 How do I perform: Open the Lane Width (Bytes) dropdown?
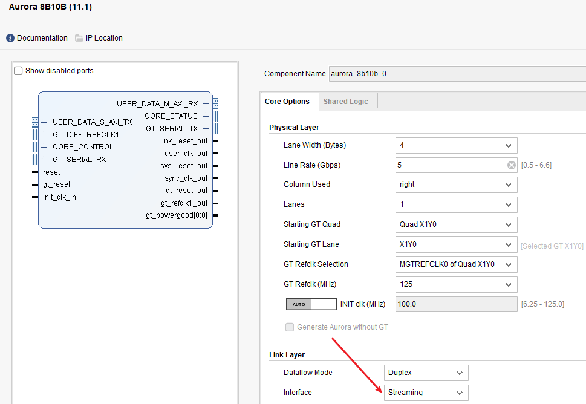click(457, 145)
